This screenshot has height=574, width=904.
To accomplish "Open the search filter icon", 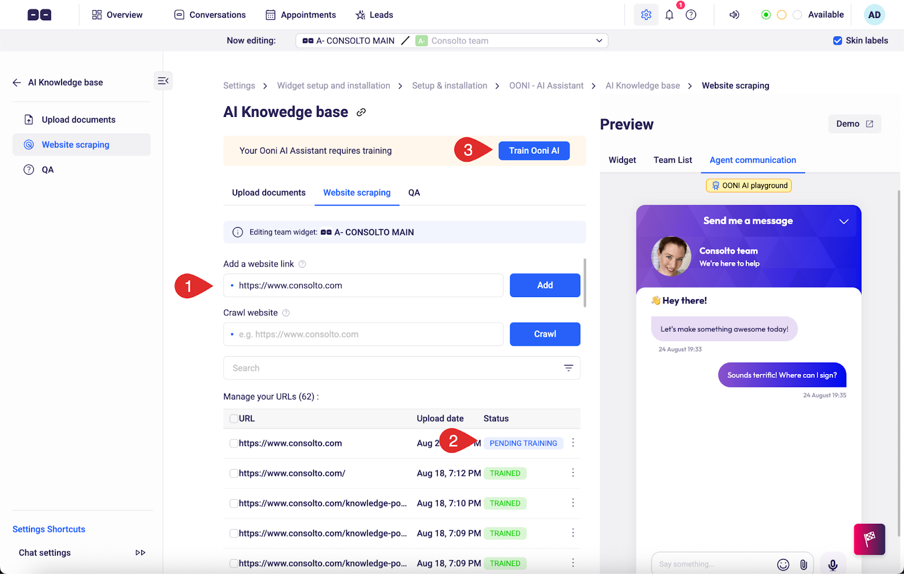I will (568, 368).
